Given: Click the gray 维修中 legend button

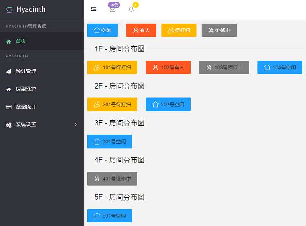Looking at the screenshot, I should (219, 30).
